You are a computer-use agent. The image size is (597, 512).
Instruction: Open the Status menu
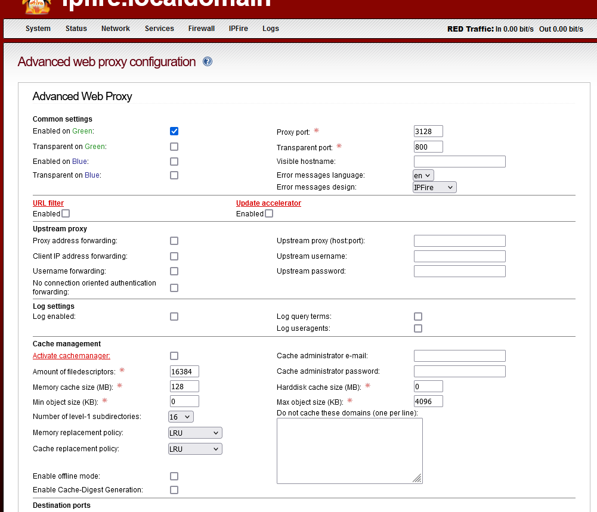76,29
